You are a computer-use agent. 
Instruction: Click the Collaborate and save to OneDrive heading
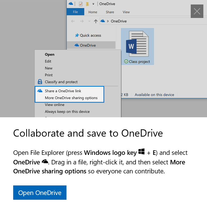(x=88, y=133)
